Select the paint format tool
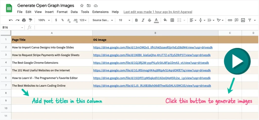This screenshot has width=259, height=120. (x=30, y=20)
